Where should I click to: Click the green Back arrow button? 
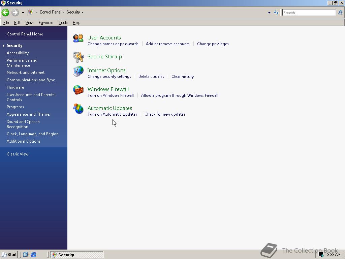5,12
